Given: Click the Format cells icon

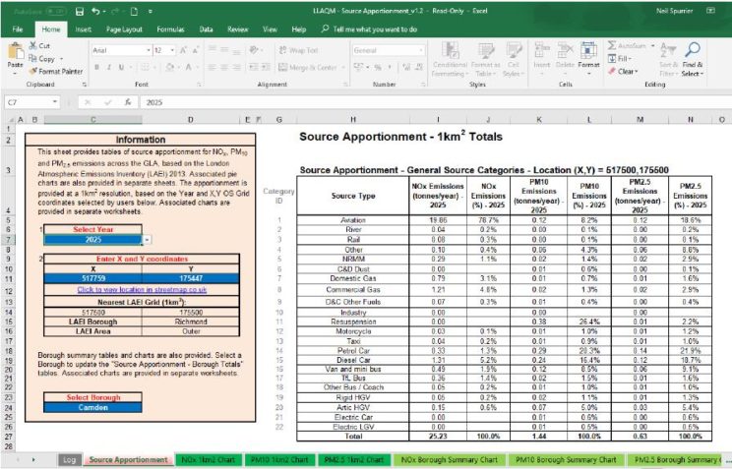Looking at the screenshot, I should [588, 50].
